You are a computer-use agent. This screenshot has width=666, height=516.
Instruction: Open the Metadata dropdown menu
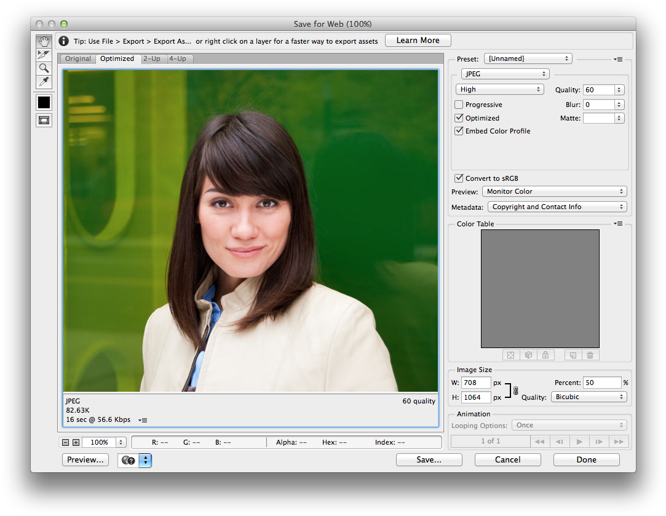click(557, 207)
